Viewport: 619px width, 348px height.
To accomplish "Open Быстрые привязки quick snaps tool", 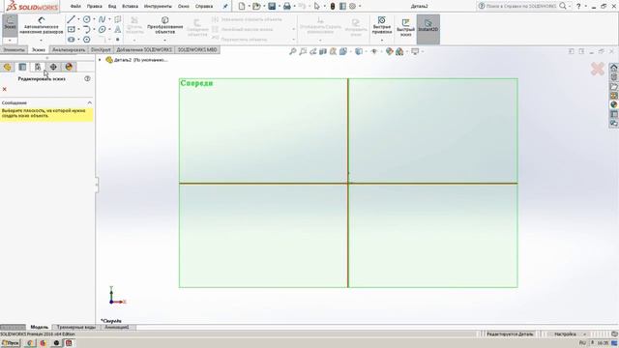I will (382, 25).
